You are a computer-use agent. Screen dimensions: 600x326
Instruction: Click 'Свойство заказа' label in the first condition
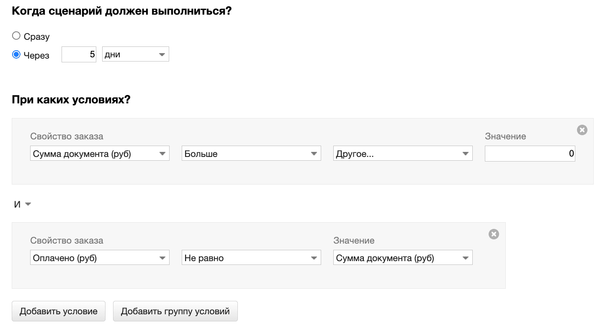[x=67, y=136]
